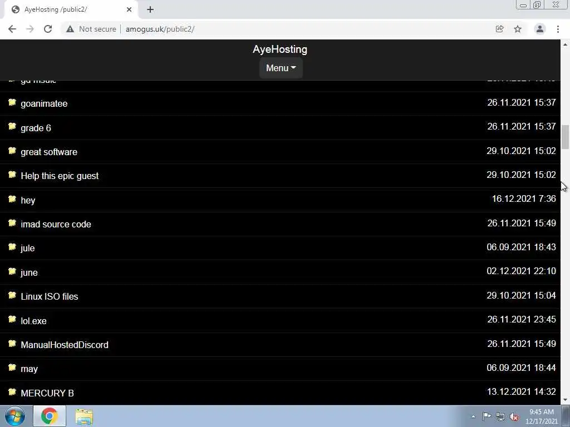Image resolution: width=570 pixels, height=427 pixels.
Task: Click the folder icon beside lol.exe
Action: (12, 320)
